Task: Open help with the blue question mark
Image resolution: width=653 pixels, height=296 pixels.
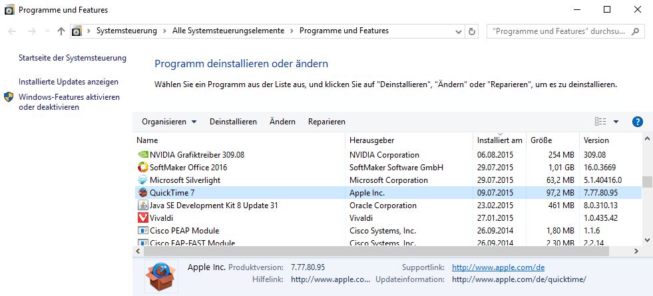Action: click(637, 122)
